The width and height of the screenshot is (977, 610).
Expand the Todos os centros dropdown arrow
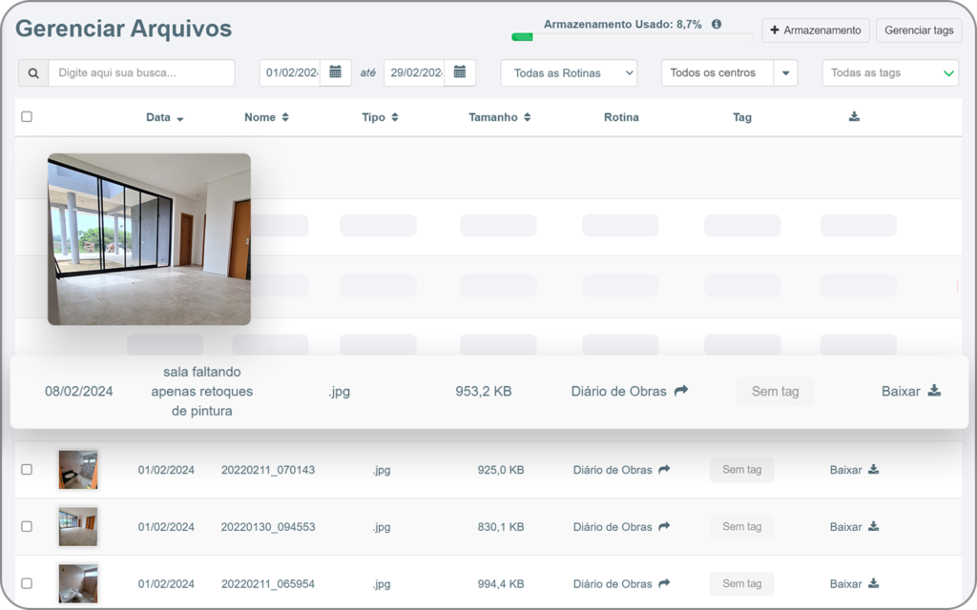pyautogui.click(x=785, y=72)
